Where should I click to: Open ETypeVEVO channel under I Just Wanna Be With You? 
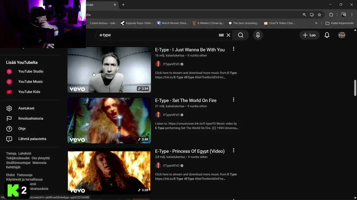click(171, 64)
